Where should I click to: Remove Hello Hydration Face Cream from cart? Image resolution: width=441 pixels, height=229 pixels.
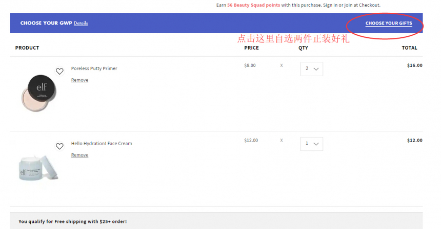[79, 155]
